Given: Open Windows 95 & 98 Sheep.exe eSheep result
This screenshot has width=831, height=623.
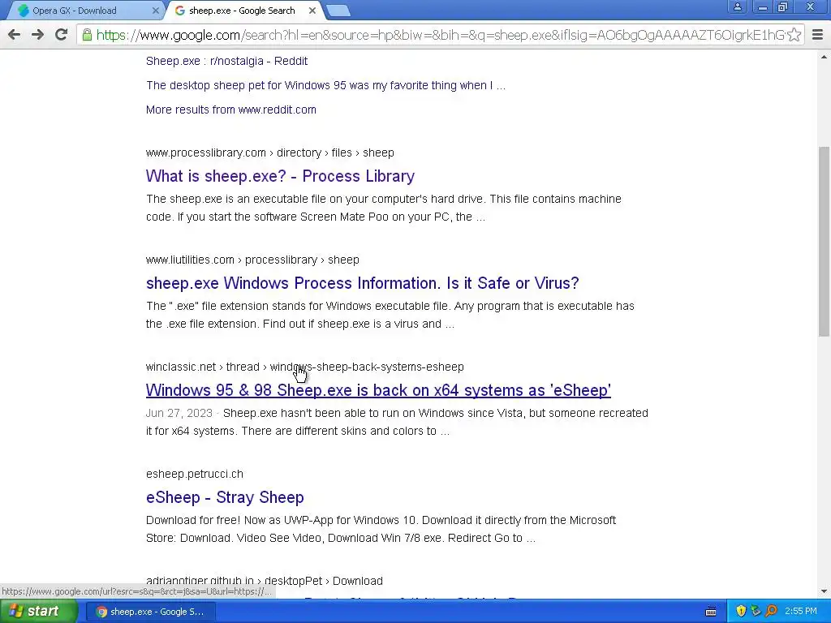Looking at the screenshot, I should point(378,390).
